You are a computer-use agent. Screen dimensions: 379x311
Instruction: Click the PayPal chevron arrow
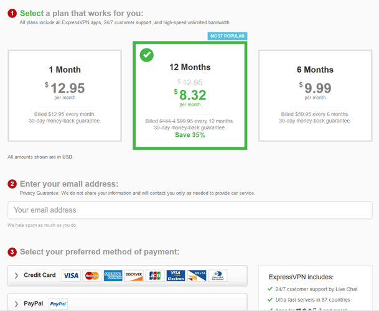[x=16, y=304]
